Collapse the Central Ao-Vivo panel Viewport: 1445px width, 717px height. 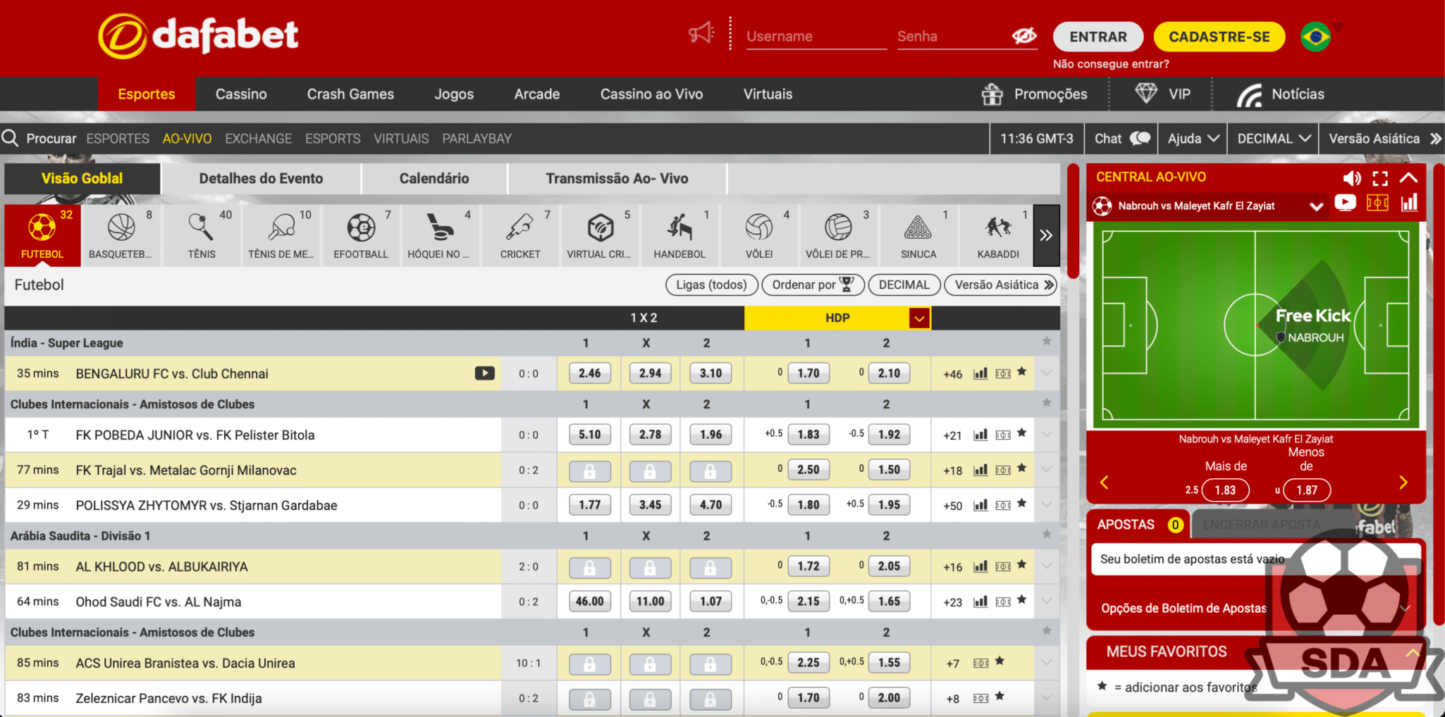(1408, 178)
